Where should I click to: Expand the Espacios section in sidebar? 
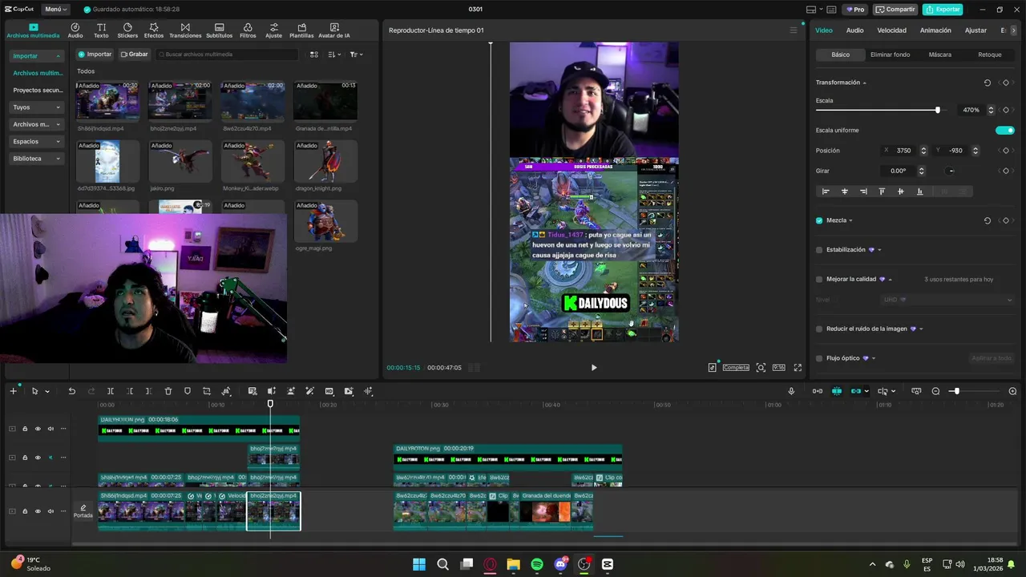pos(37,142)
